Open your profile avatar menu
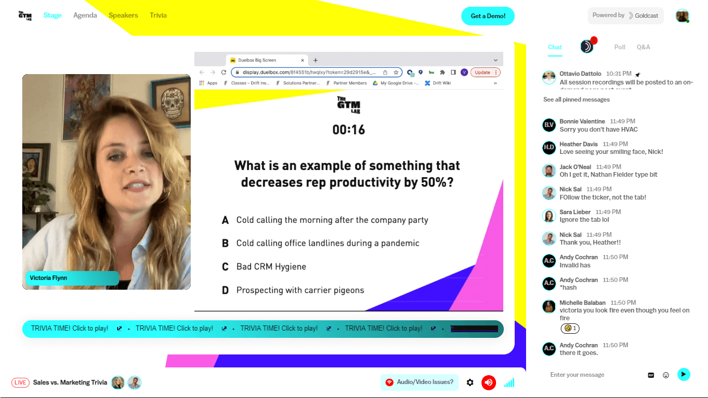Image resolution: width=708 pixels, height=398 pixels. tap(682, 16)
